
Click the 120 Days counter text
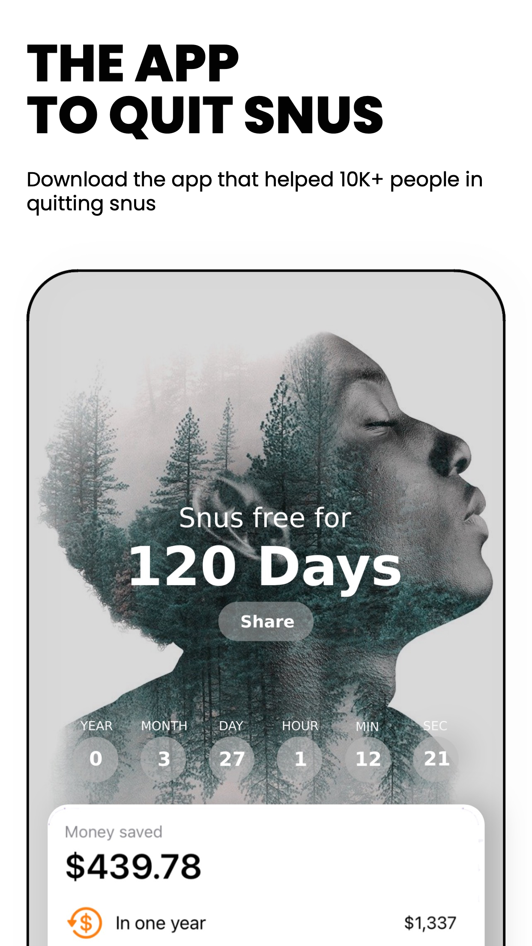[x=265, y=567]
